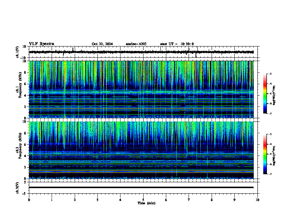Click the ch.1 color scale log(PSD) label
290x224 pixels.
274,96
